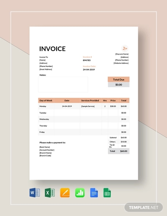This screenshot has height=216, width=167.
Task: Click the Hrs column header
Action: tap(105, 100)
